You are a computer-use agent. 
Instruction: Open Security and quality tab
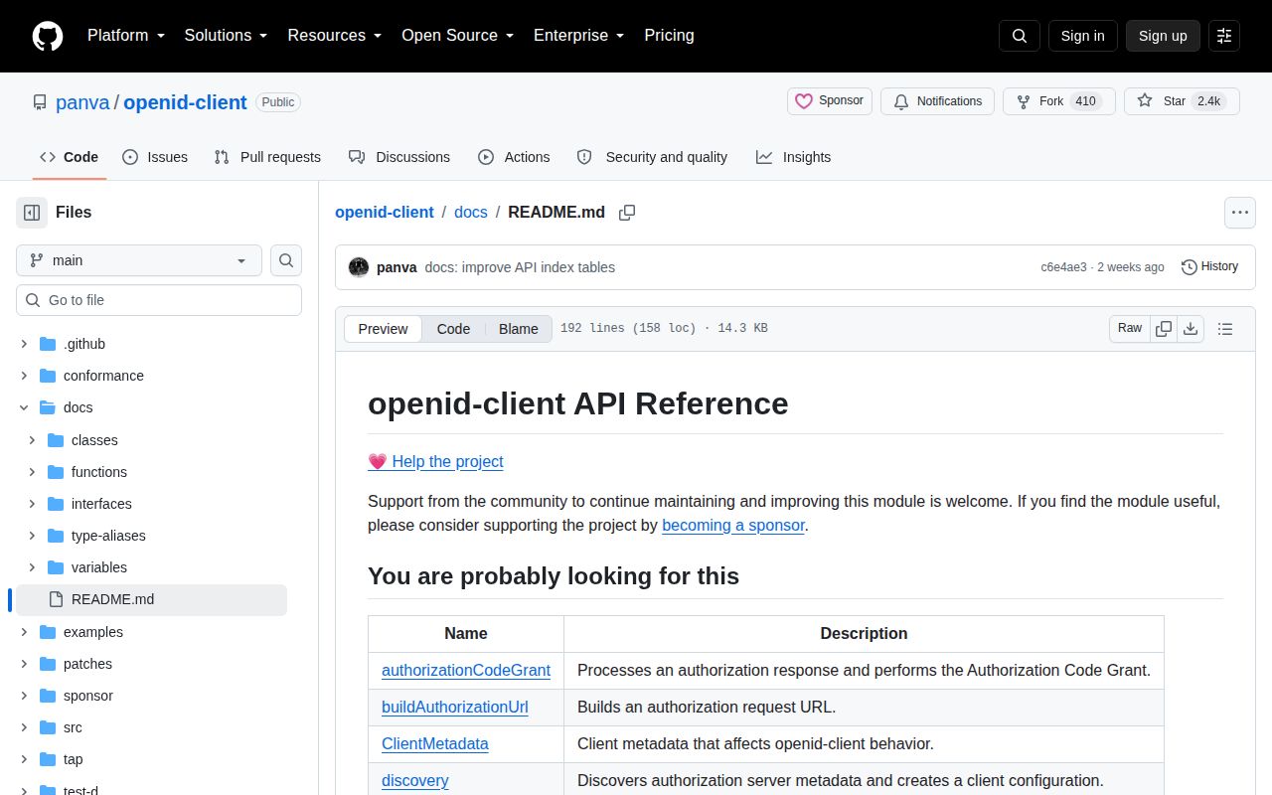click(x=653, y=157)
